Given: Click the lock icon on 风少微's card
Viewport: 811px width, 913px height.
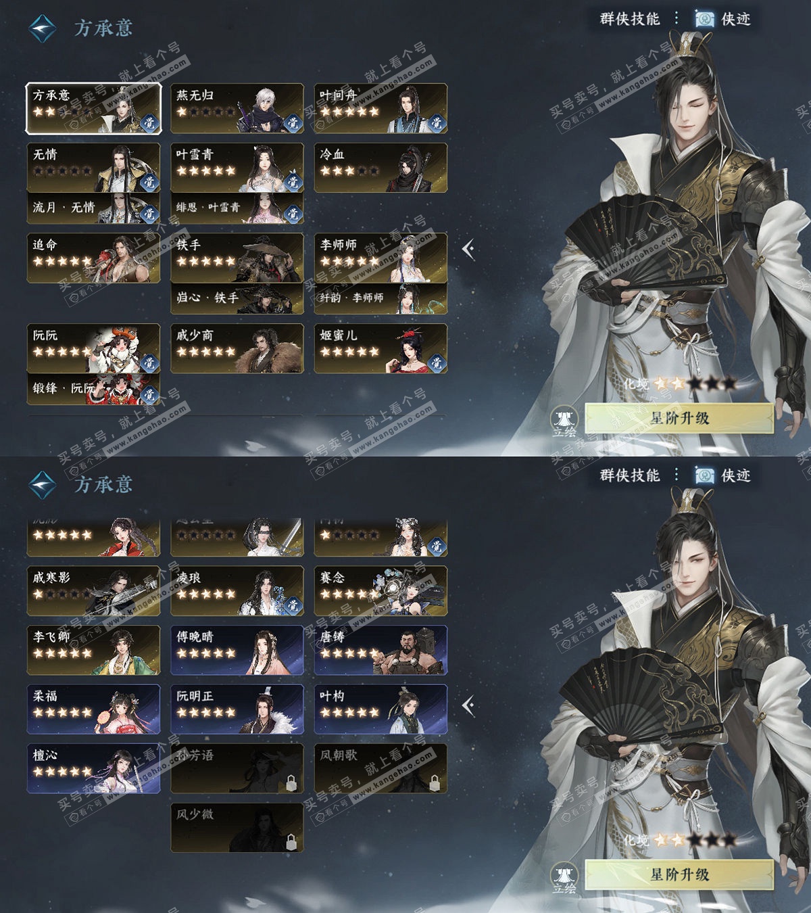Looking at the screenshot, I should [x=291, y=842].
